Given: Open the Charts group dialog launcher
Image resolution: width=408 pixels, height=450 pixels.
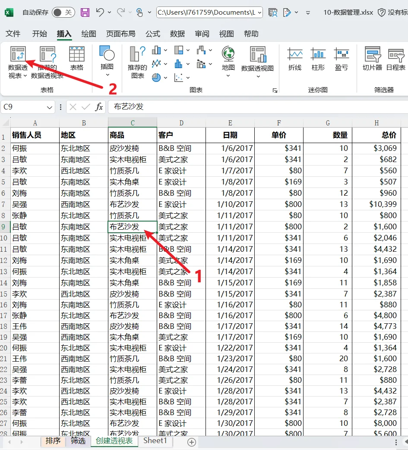Looking at the screenshot, I should point(275,91).
